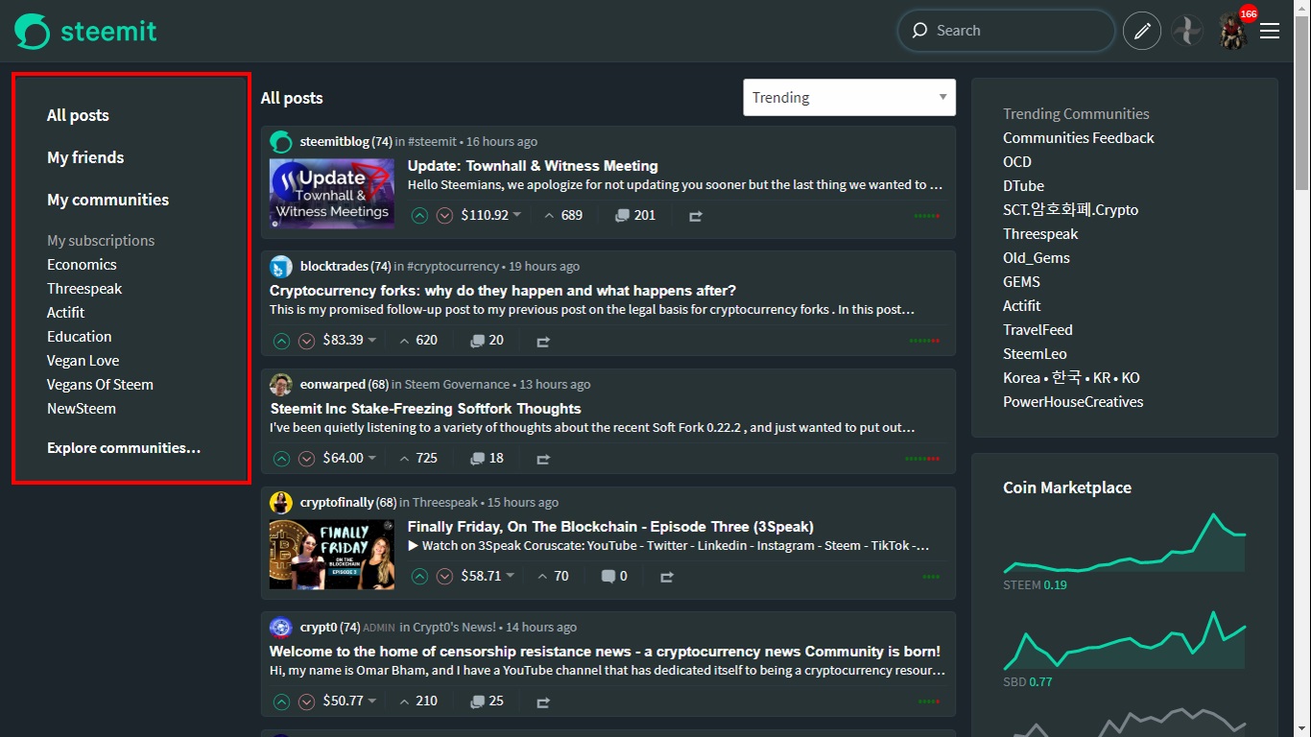Expand the $58.71 payout details
This screenshot has height=737, width=1311.
(488, 576)
